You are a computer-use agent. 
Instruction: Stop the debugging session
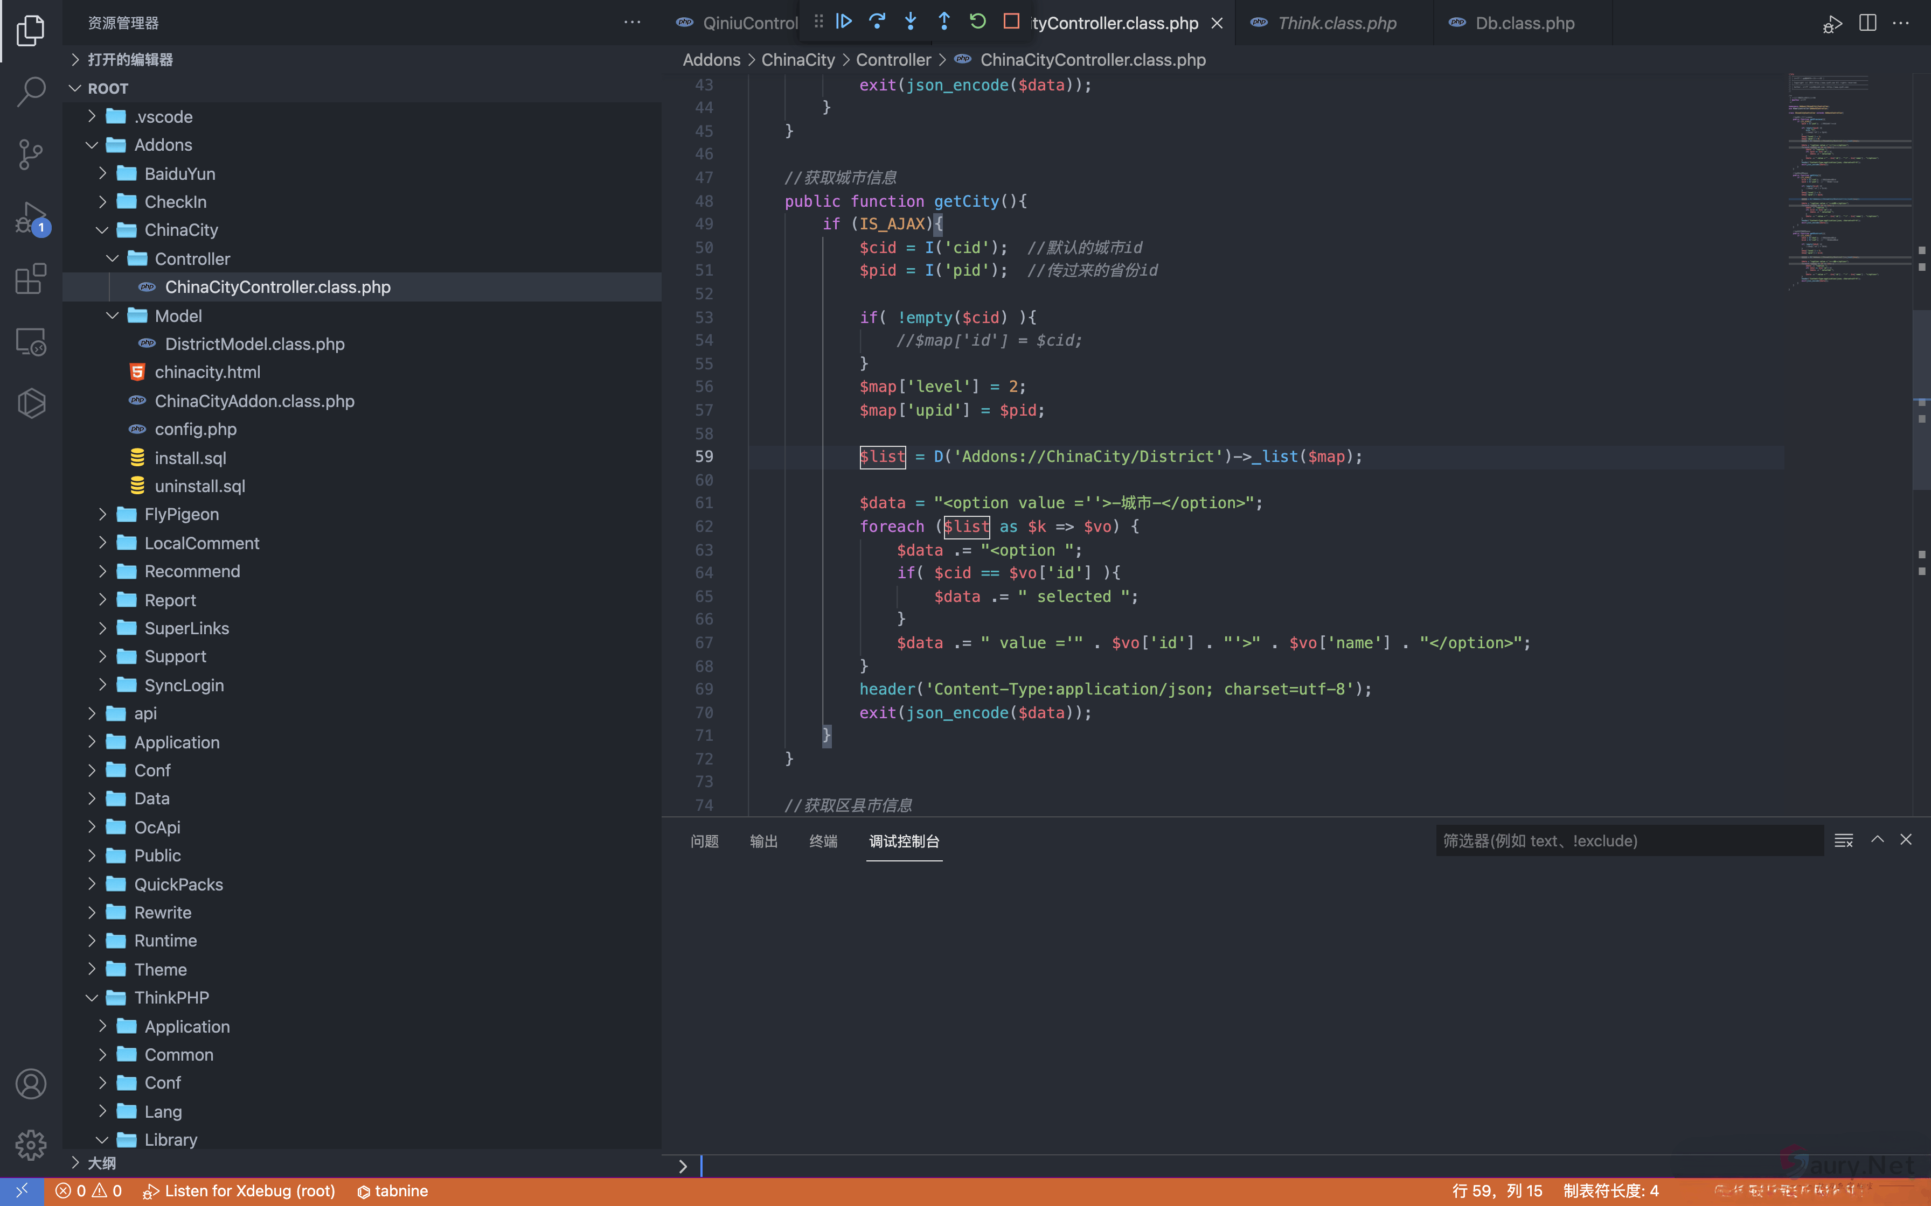pyautogui.click(x=1011, y=22)
